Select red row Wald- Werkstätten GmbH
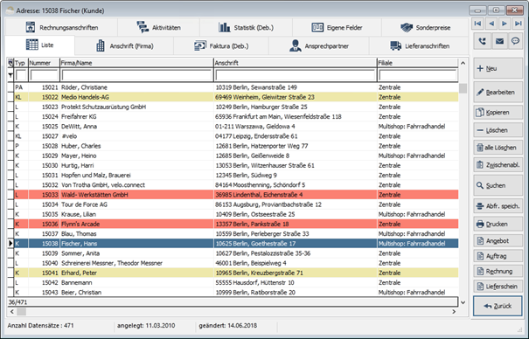 tap(236, 195)
